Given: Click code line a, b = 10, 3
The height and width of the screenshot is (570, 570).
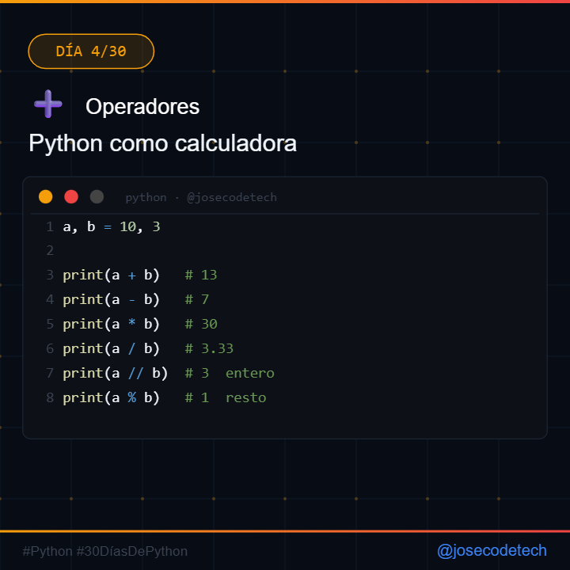Looking at the screenshot, I should coord(112,227).
